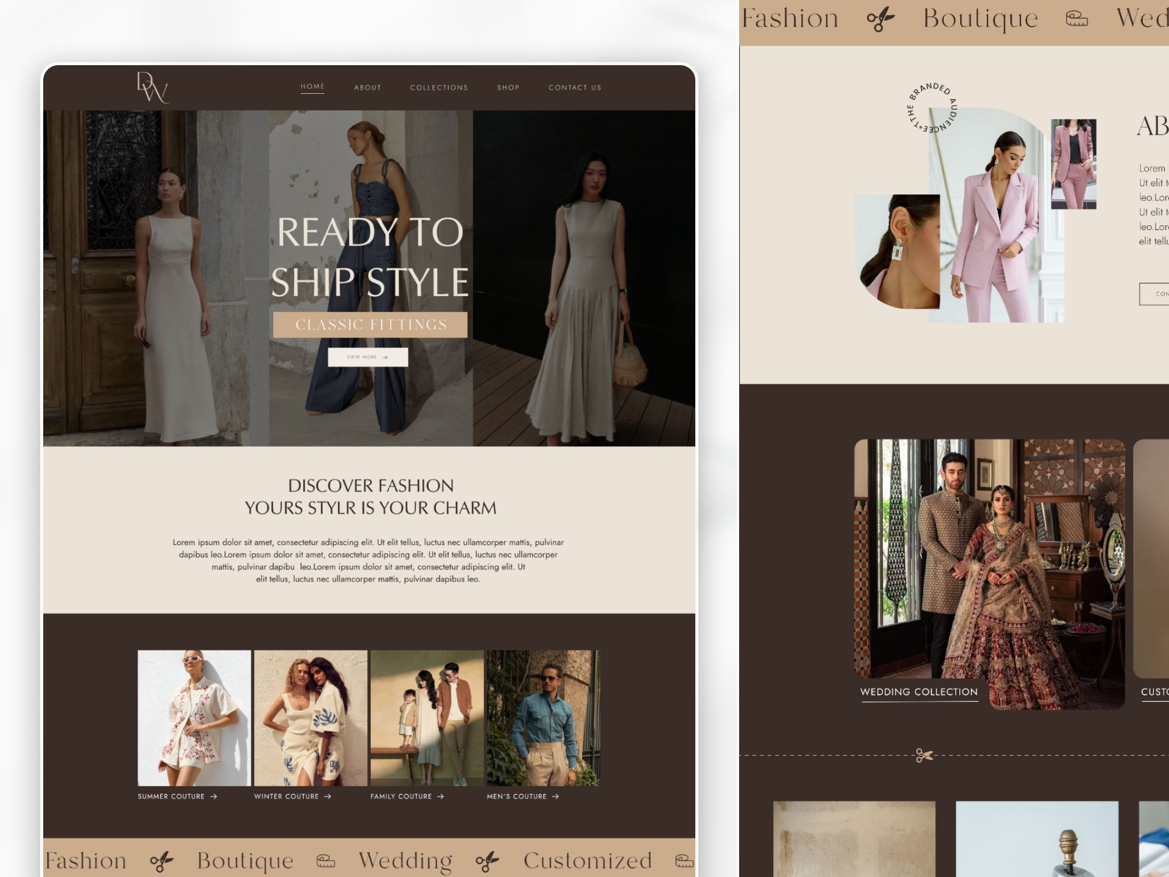Click the arrow next to Men's Couture
This screenshot has height=877, width=1169.
(555, 796)
